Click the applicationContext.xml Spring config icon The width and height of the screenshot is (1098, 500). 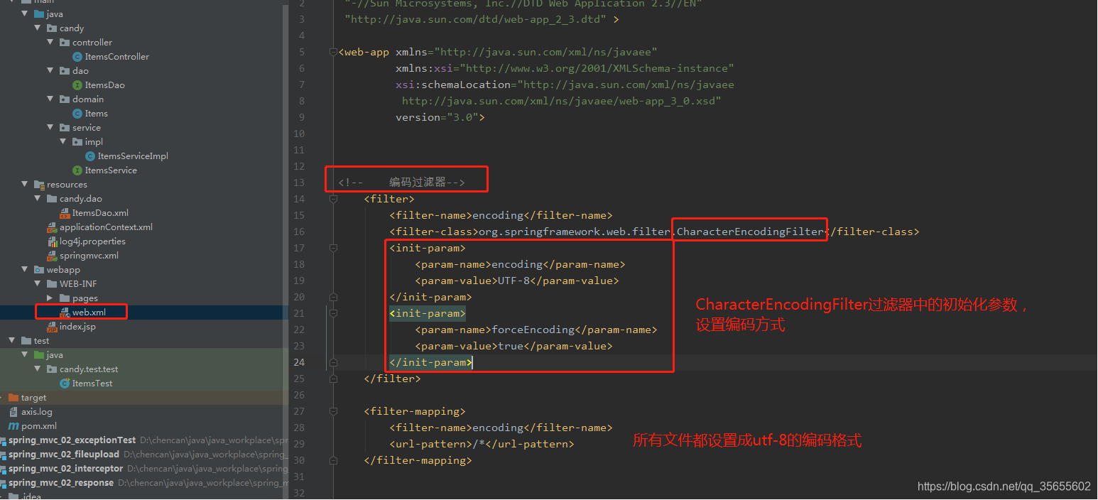(52, 227)
